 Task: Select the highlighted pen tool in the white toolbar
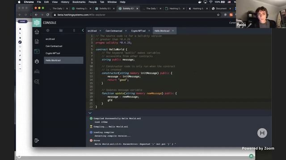click(20, 42)
